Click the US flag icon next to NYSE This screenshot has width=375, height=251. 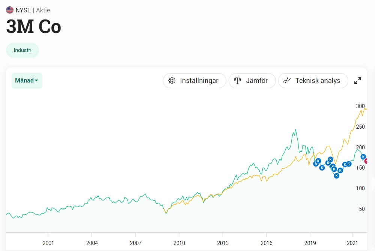(x=10, y=10)
